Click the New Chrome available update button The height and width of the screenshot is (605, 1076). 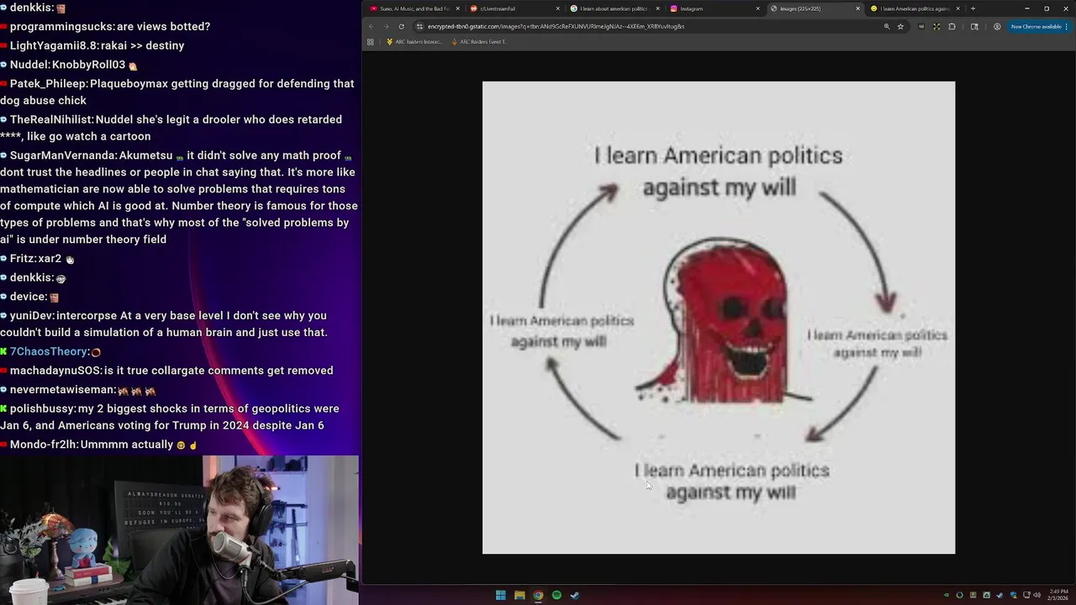click(1038, 26)
